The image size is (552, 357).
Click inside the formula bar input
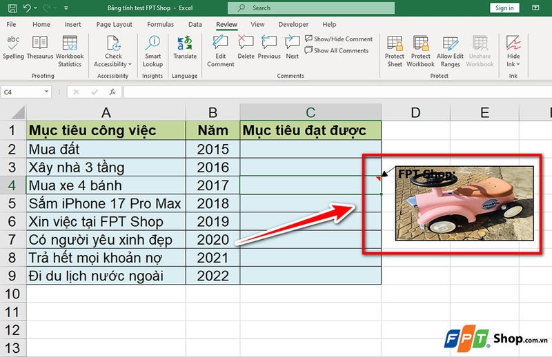click(337, 92)
